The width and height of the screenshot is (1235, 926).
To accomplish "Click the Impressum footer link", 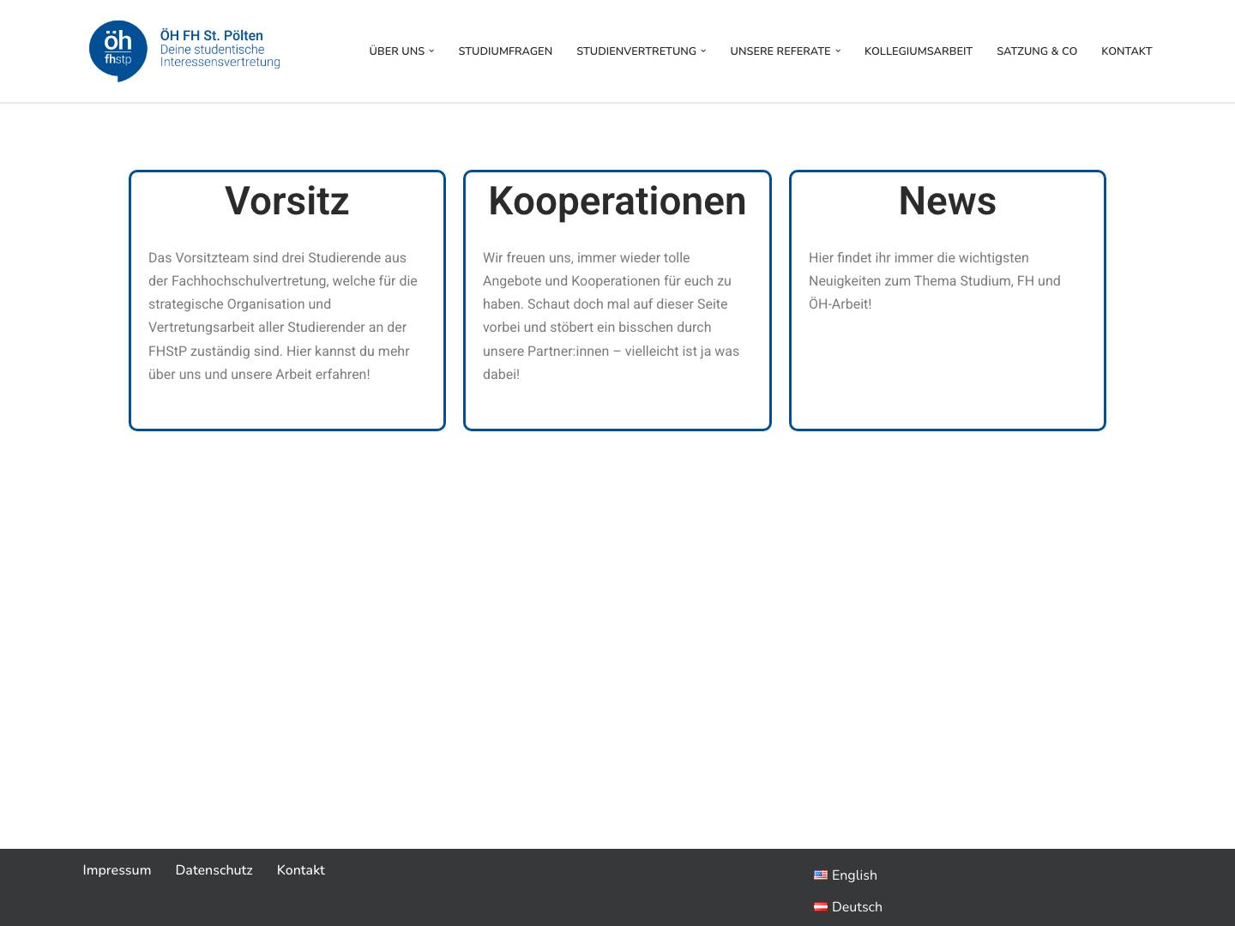I will point(117,870).
